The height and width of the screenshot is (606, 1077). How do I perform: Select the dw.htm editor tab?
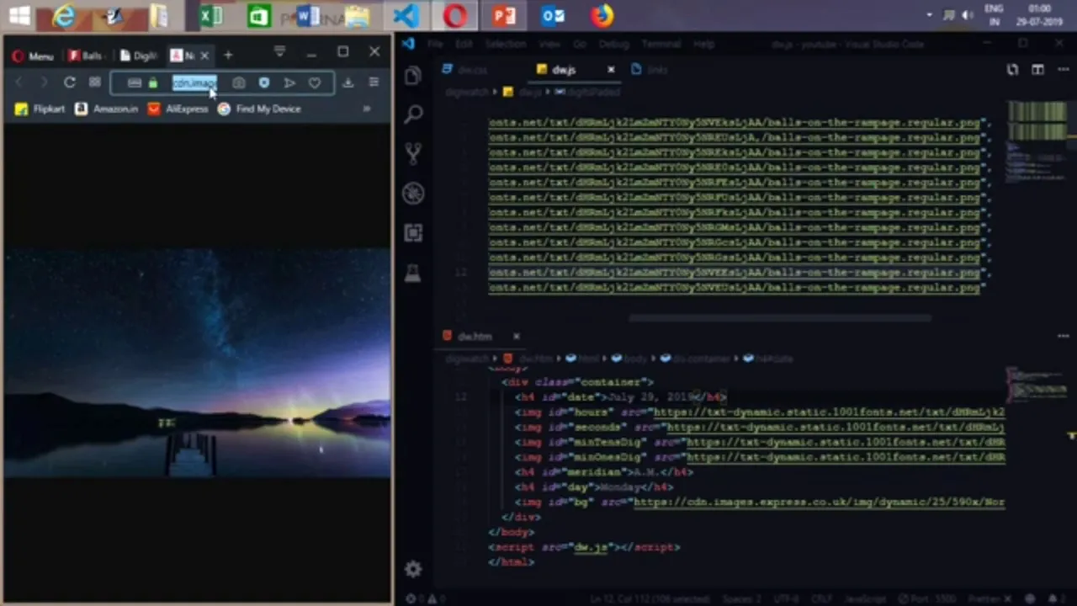tap(475, 337)
